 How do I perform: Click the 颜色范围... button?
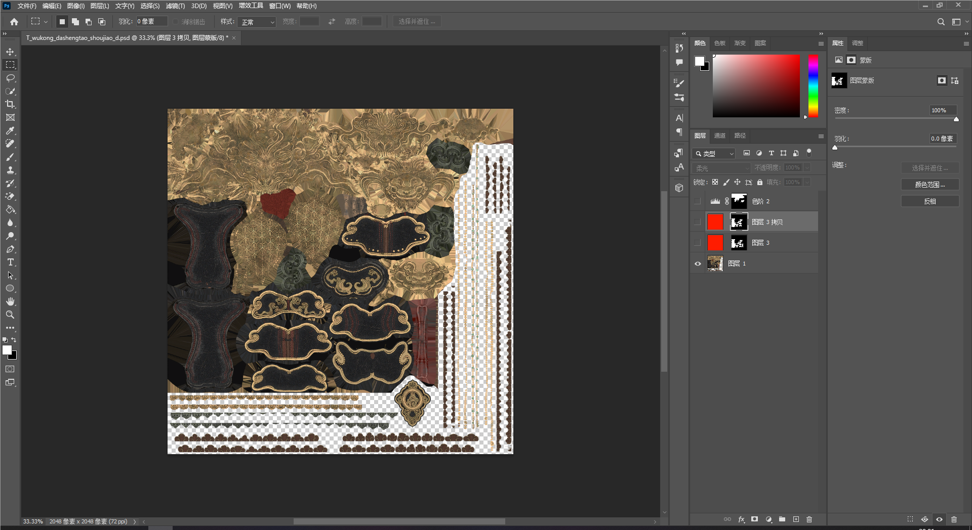tap(930, 185)
